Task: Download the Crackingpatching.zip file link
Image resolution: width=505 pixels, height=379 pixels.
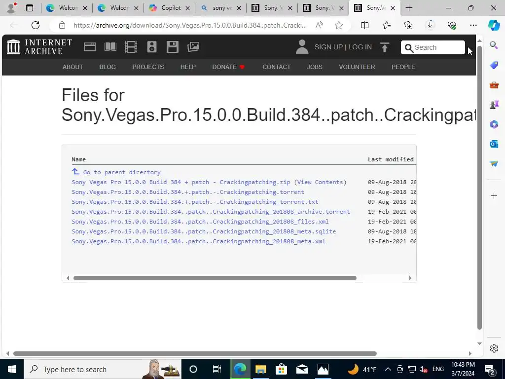Action: pos(180,182)
